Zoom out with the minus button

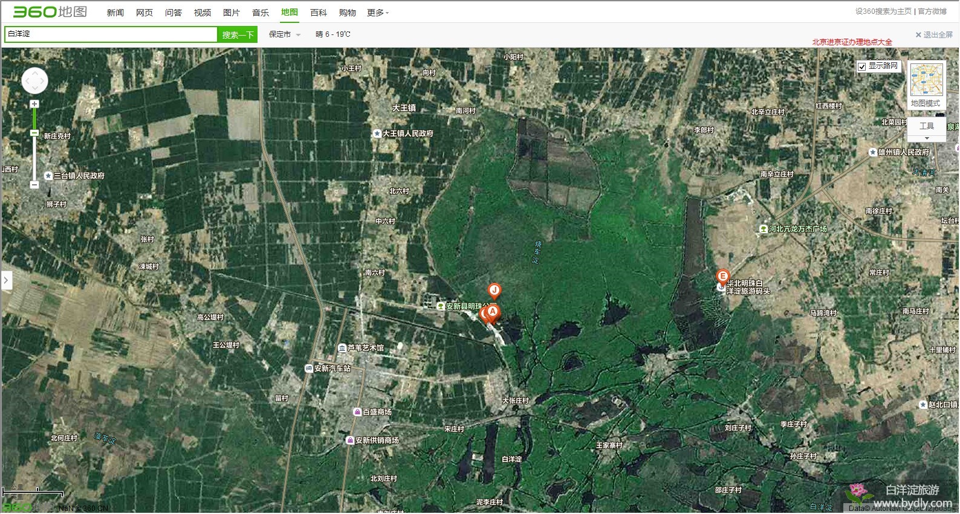(x=34, y=185)
